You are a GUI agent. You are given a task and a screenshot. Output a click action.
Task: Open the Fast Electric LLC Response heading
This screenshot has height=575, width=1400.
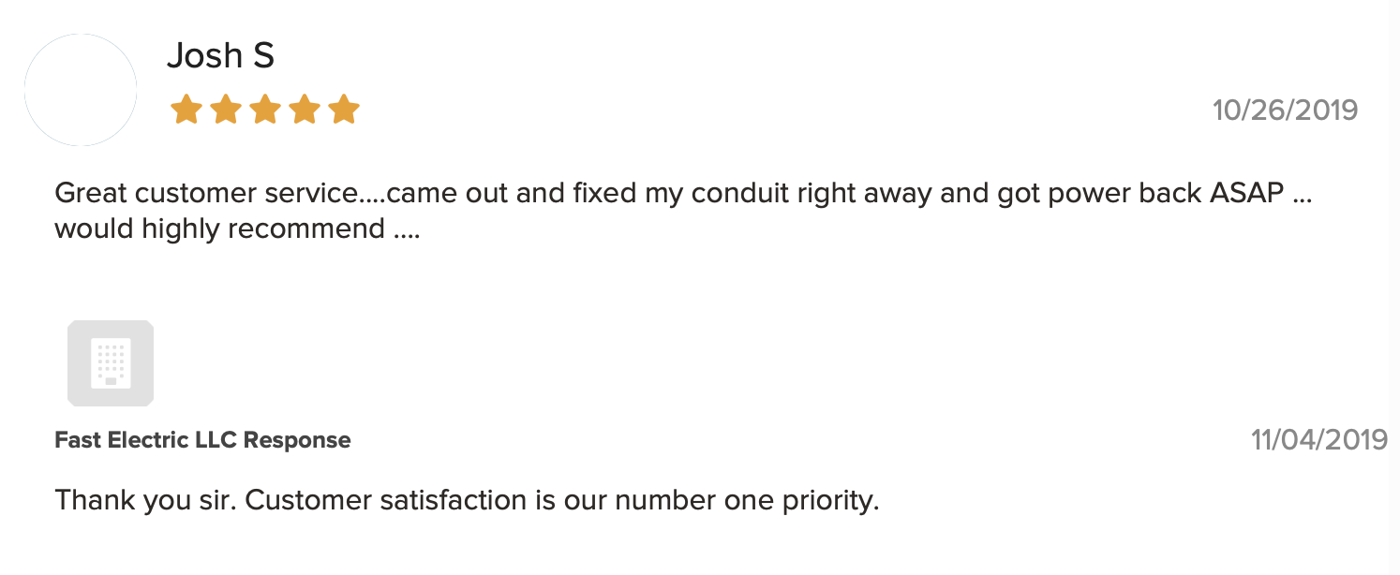203,440
